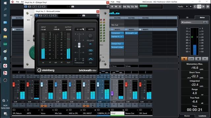Switch units with the LUFS button

(191, 59)
